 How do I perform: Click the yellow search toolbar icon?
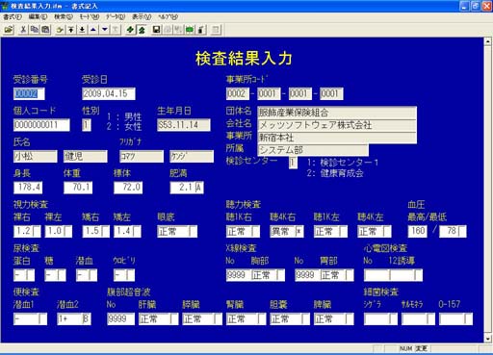coord(60,30)
